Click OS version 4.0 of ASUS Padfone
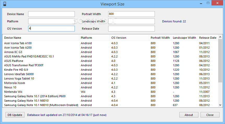This screenshot has height=124, width=225. [113, 61]
